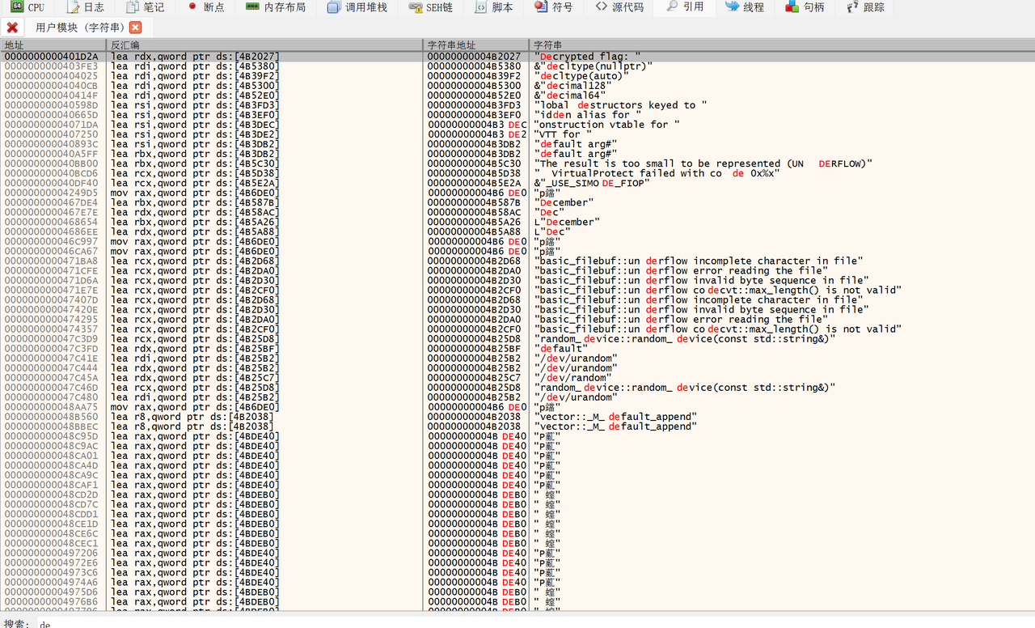
Task: Switch to the 脚本 script tab
Action: [493, 7]
